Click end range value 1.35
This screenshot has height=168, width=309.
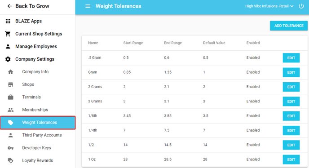(x=168, y=72)
